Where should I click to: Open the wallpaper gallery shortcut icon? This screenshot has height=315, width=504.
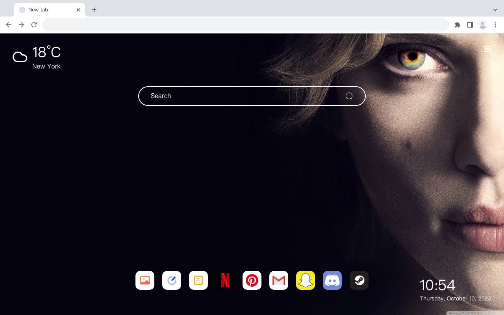click(x=145, y=280)
